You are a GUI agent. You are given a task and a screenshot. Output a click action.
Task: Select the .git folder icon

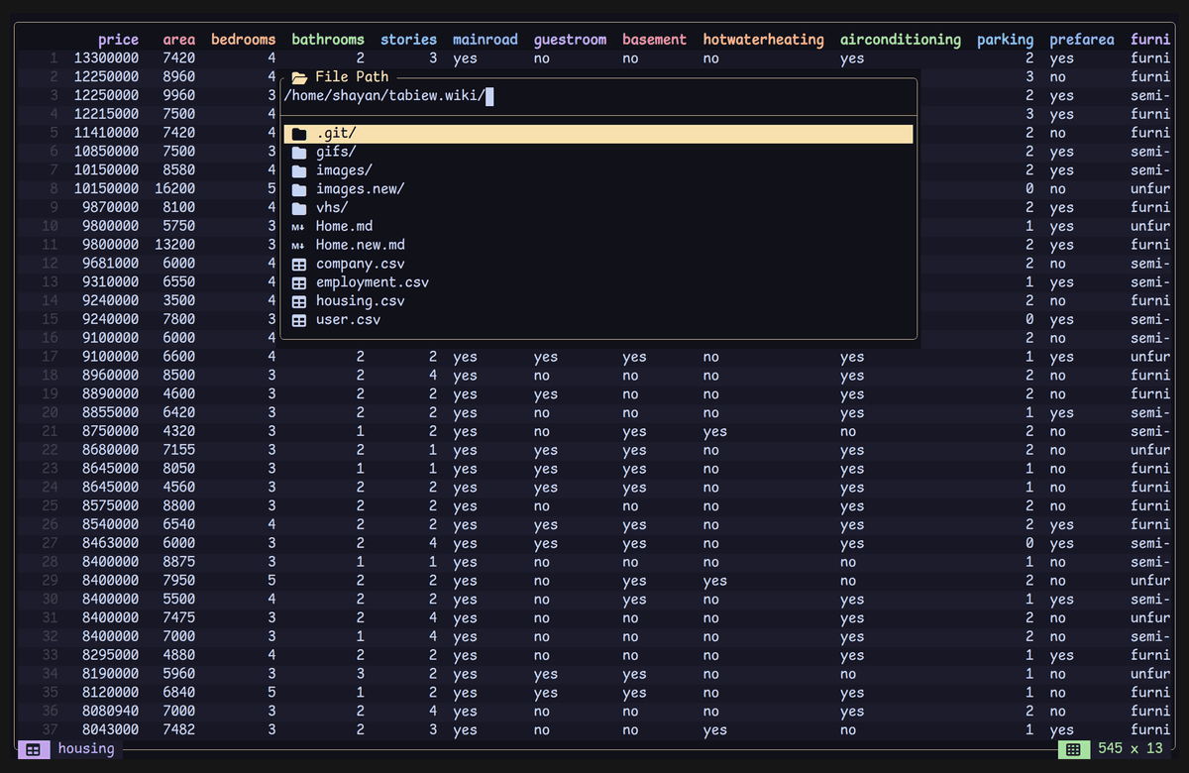(299, 134)
